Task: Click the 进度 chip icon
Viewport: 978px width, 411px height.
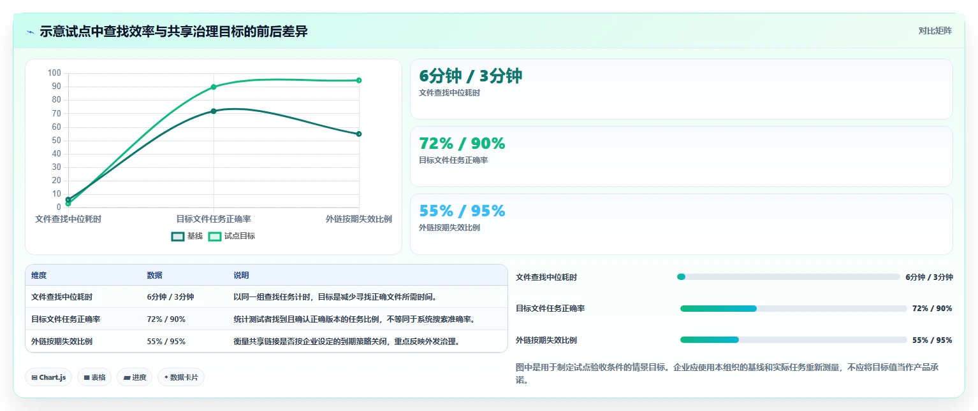Action: point(127,377)
